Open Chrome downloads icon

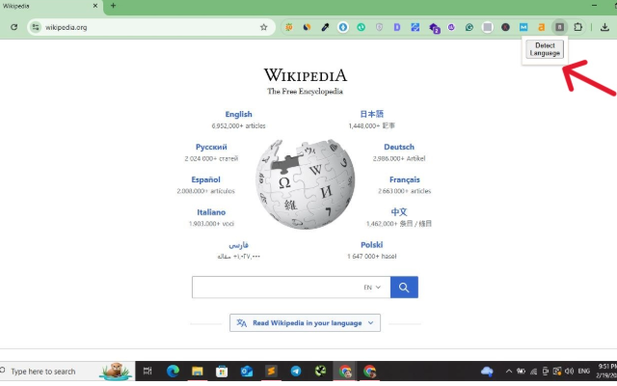604,27
